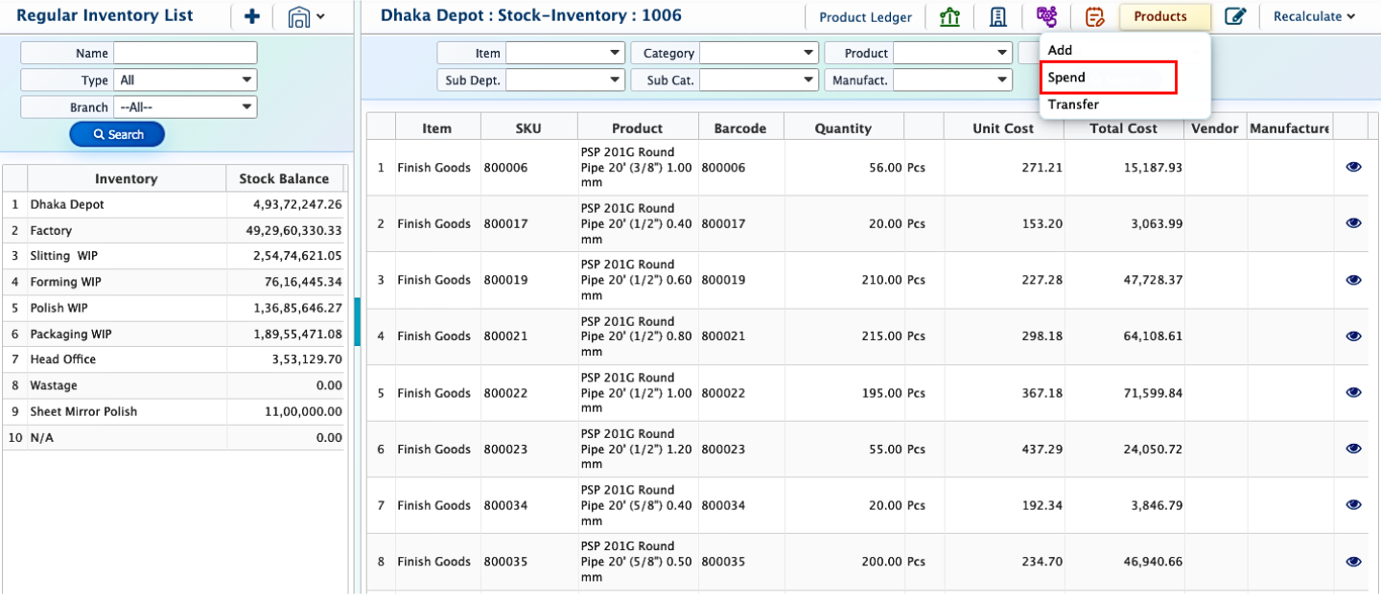This screenshot has width=1381, height=601.
Task: Click the edit pencil icon near Recalculate
Action: (x=1236, y=16)
